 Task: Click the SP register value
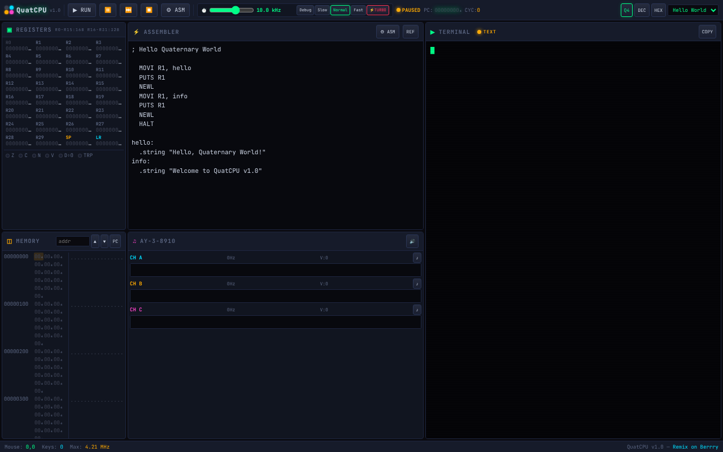[79, 144]
